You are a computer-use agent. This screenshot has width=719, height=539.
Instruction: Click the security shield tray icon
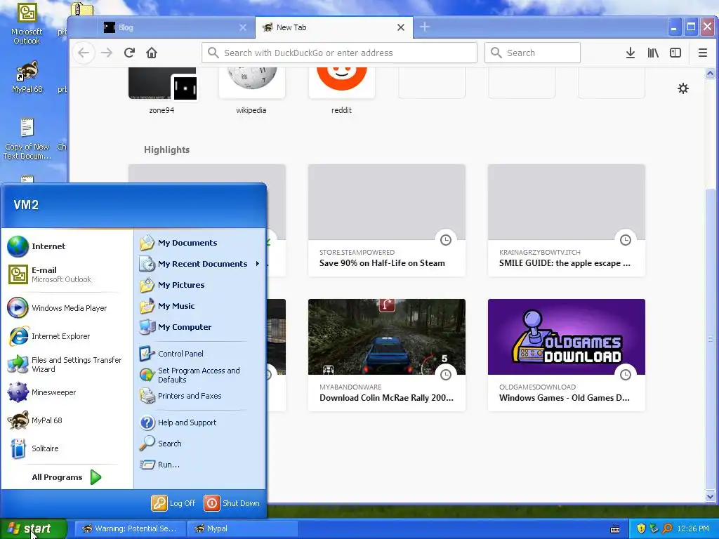641,528
